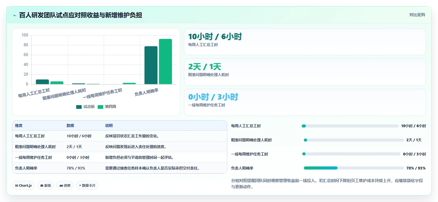Click the 2天 / 1天 data card
438x202 pixels.
click(x=305, y=72)
